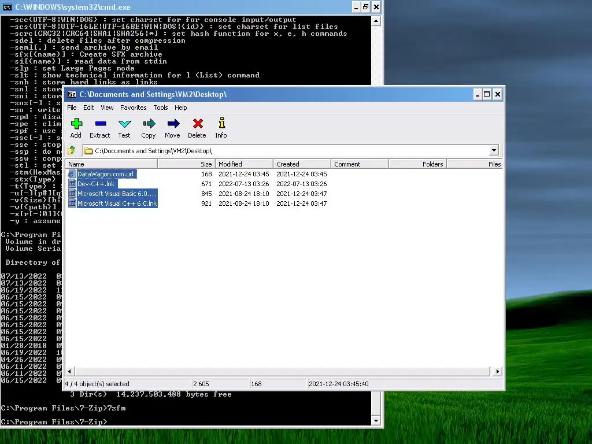
Task: Click the '2 605' total size in status bar
Action: coord(201,384)
